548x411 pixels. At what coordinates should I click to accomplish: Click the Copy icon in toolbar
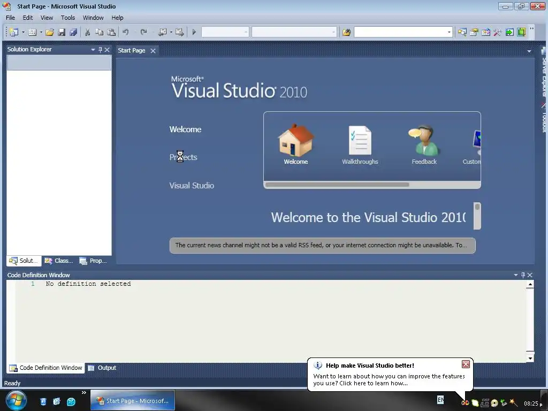pos(99,32)
